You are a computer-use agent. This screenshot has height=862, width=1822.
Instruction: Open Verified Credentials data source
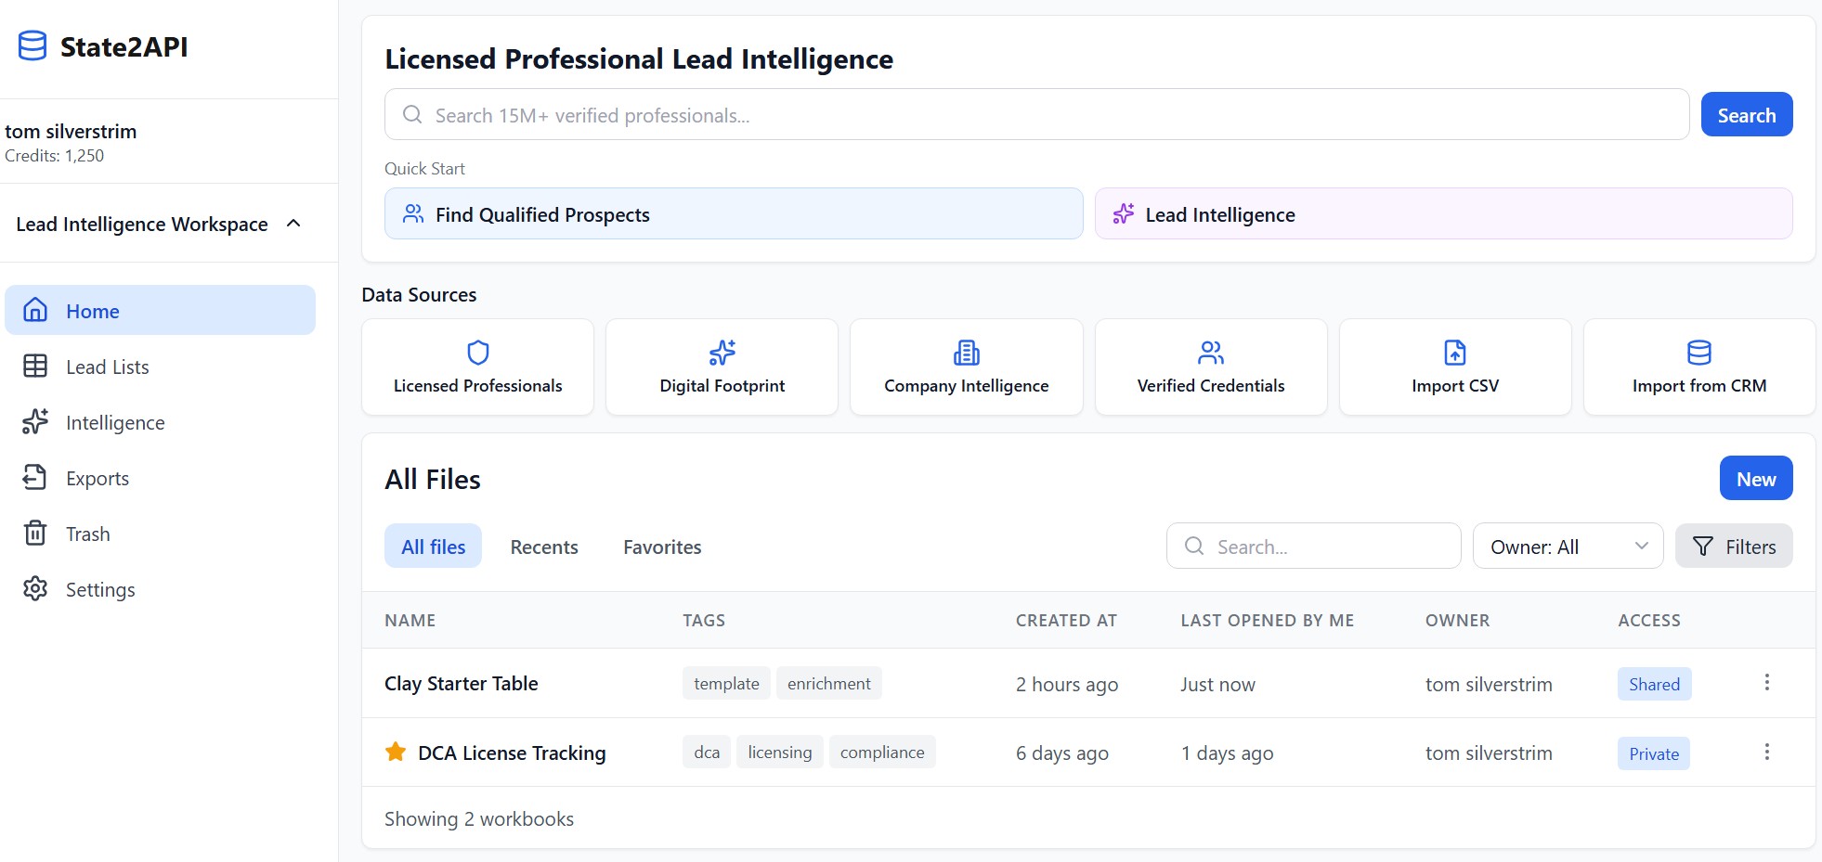pyautogui.click(x=1210, y=353)
